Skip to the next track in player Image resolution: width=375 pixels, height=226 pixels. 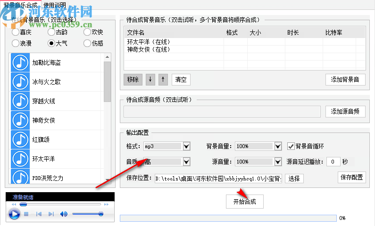51,214
